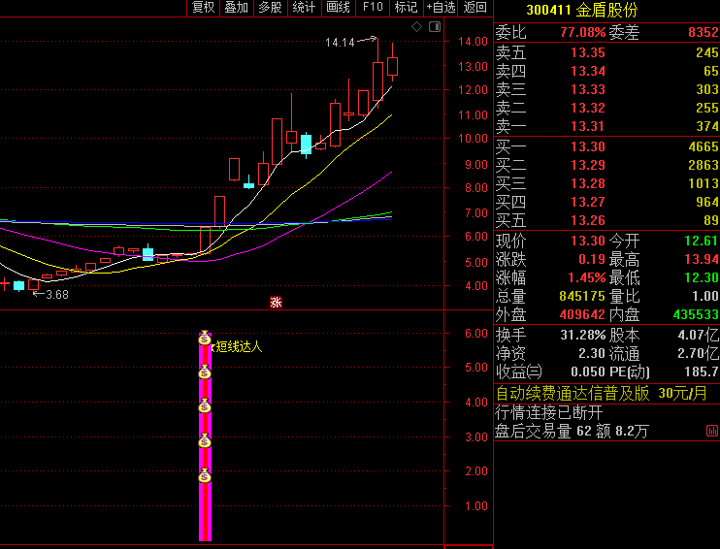
Task: Click the 流通 value 2.70亿
Action: (699, 353)
